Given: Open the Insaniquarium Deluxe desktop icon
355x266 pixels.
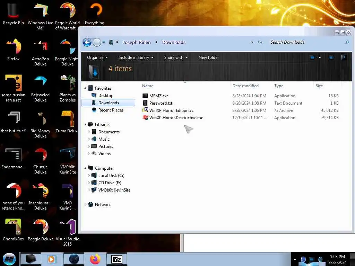Looking at the screenshot, I should [x=40, y=196].
